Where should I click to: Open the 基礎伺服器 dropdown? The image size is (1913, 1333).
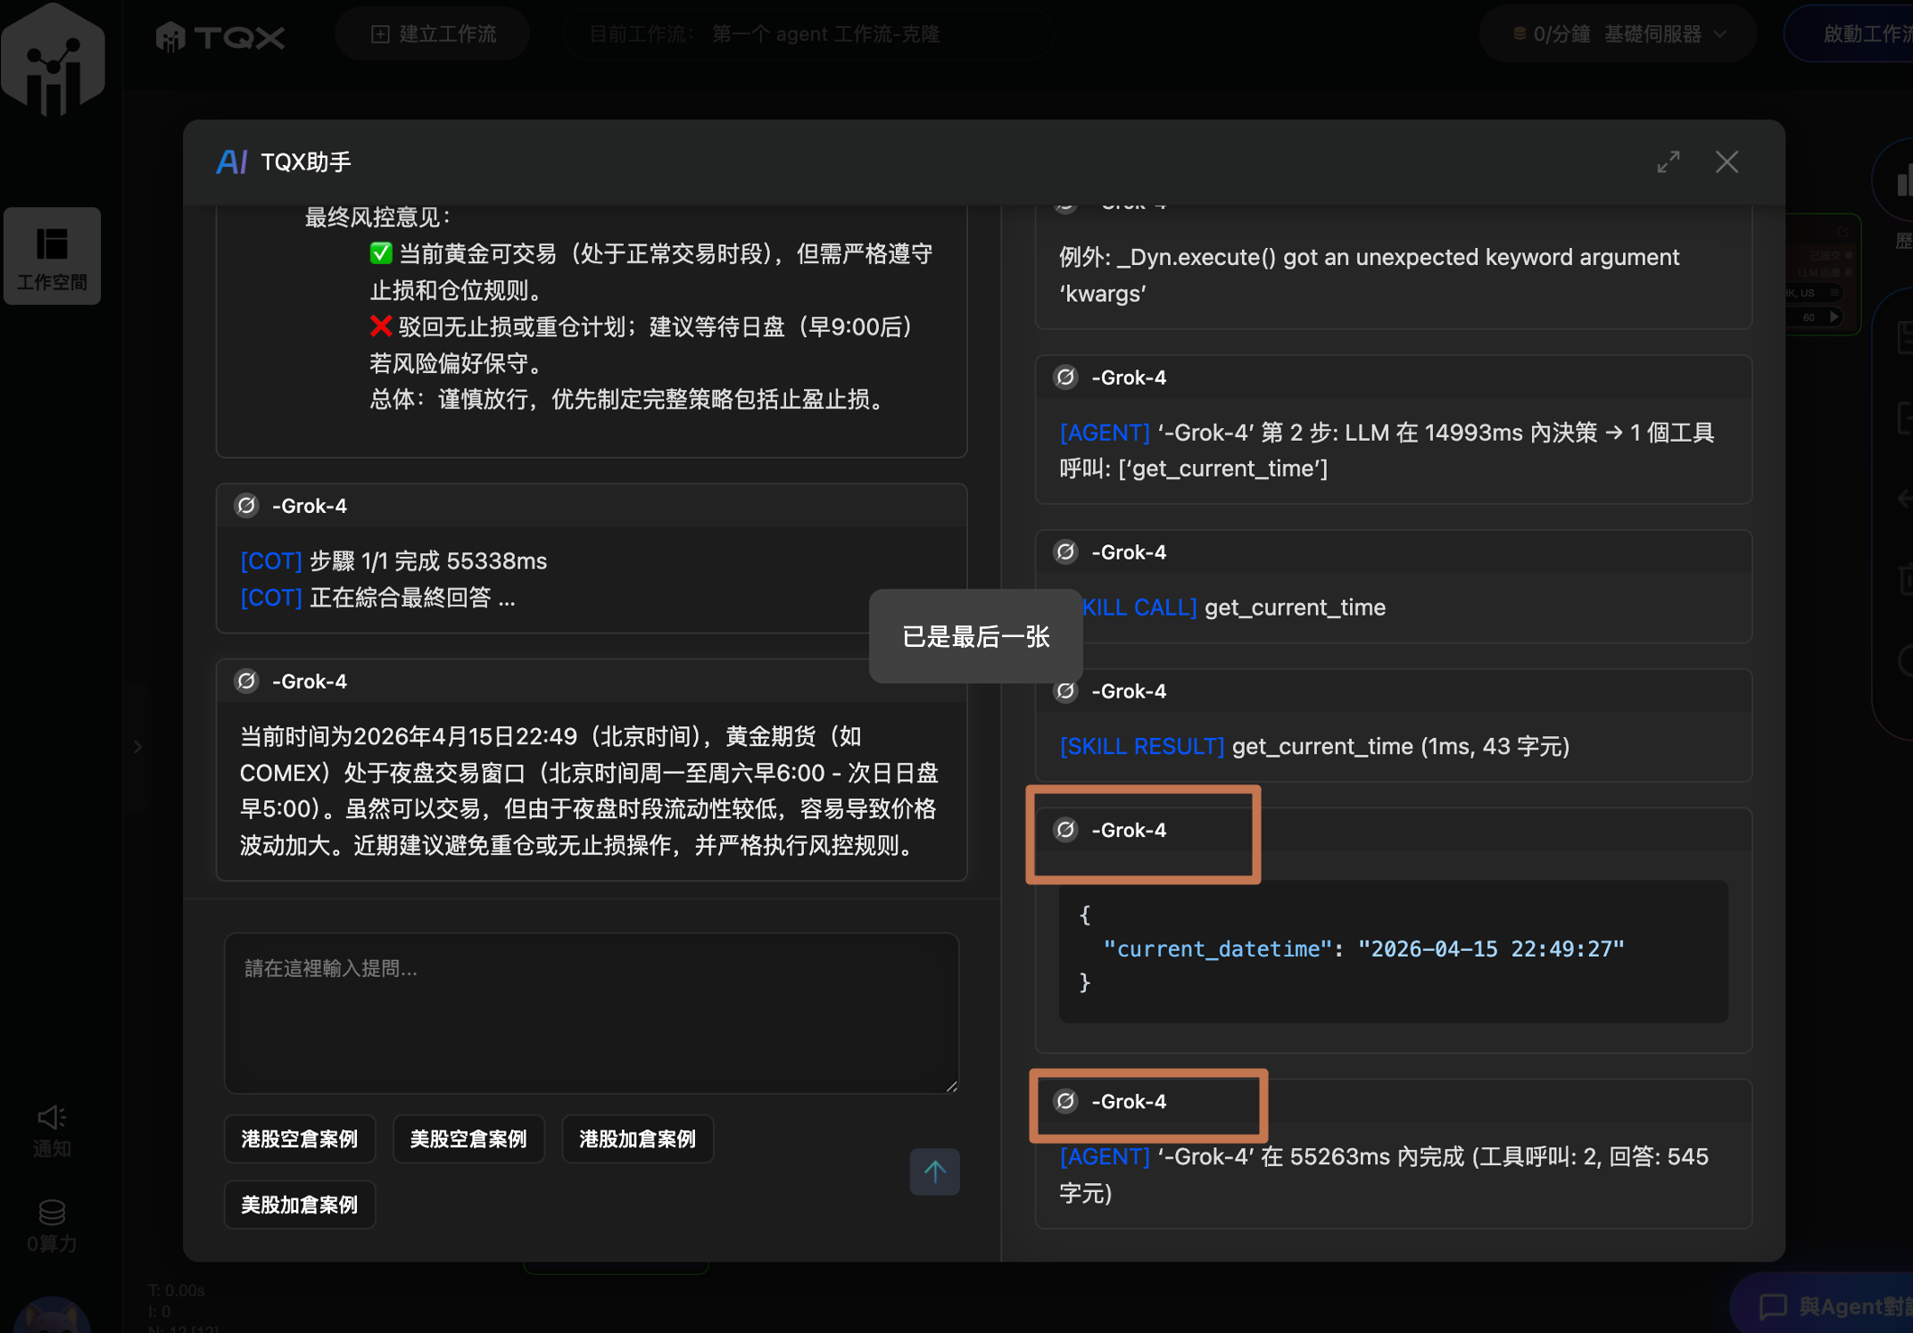(x=1652, y=34)
